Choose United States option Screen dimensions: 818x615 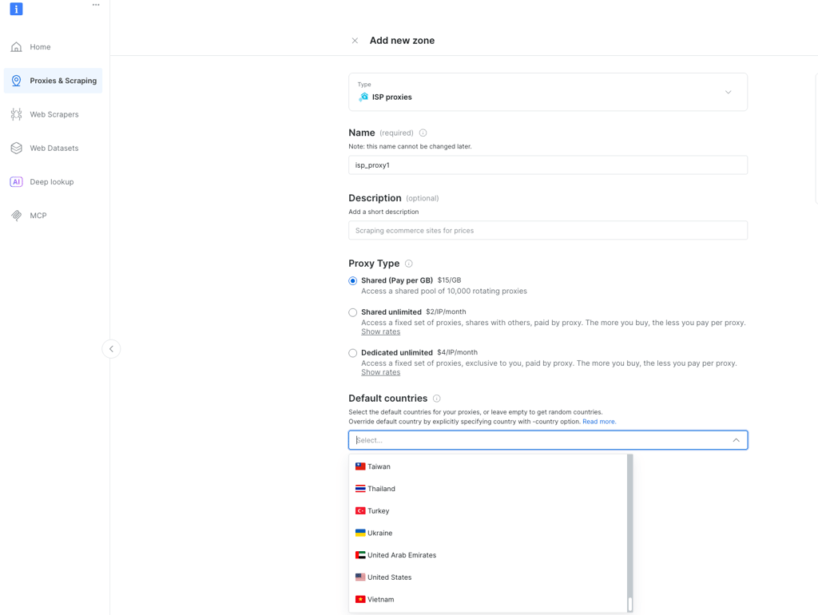pos(488,577)
